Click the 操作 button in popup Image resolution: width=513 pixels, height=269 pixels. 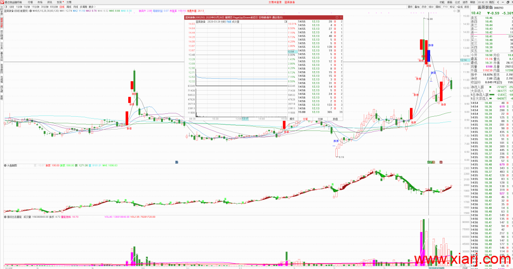tap(292, 119)
